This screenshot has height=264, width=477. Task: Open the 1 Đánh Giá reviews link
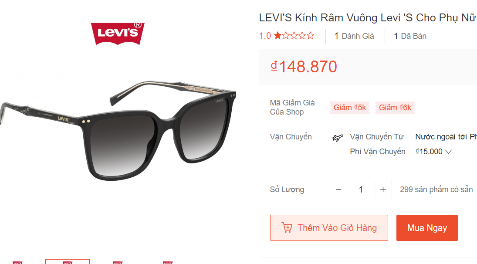click(354, 36)
